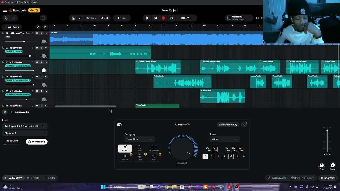Start playback with the Play button
Screen dimensions: 340x191
[147, 18]
